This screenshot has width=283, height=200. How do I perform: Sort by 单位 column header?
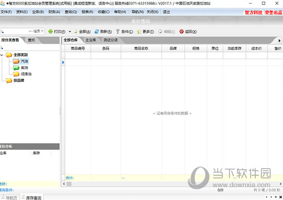click(215, 48)
